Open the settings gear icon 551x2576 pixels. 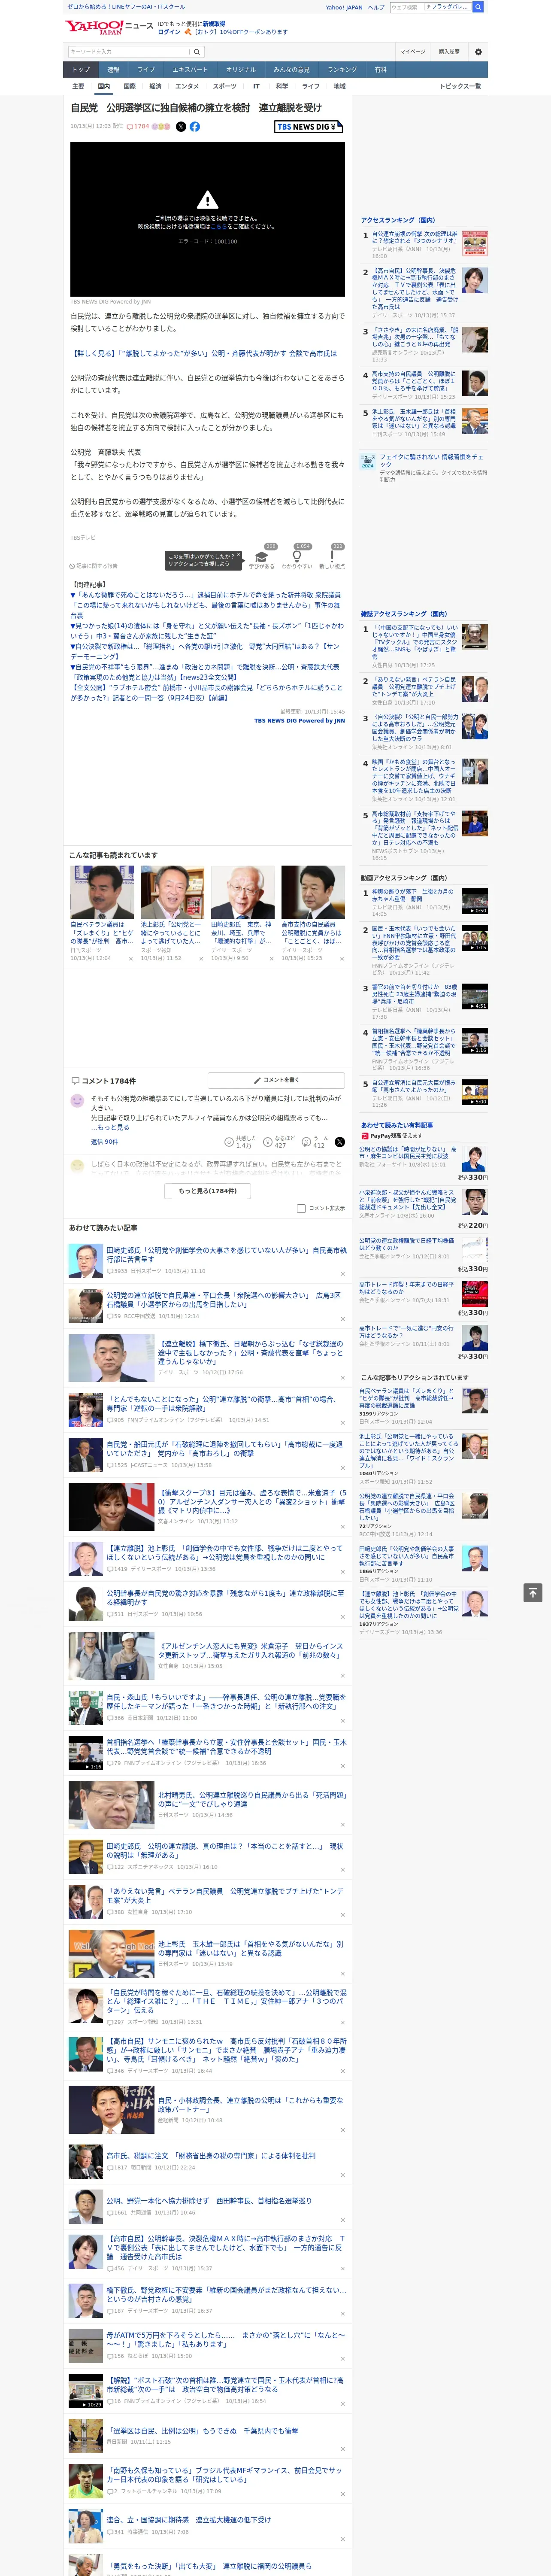pyautogui.click(x=477, y=52)
